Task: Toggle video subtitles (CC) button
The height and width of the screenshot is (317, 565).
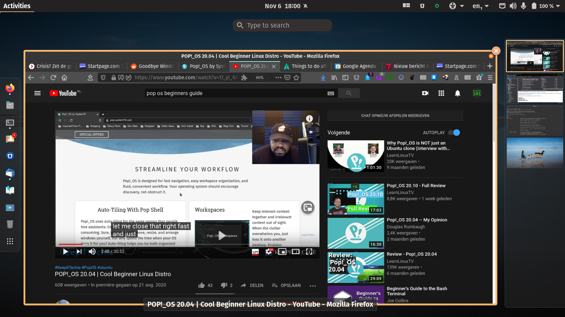Action: (255, 252)
